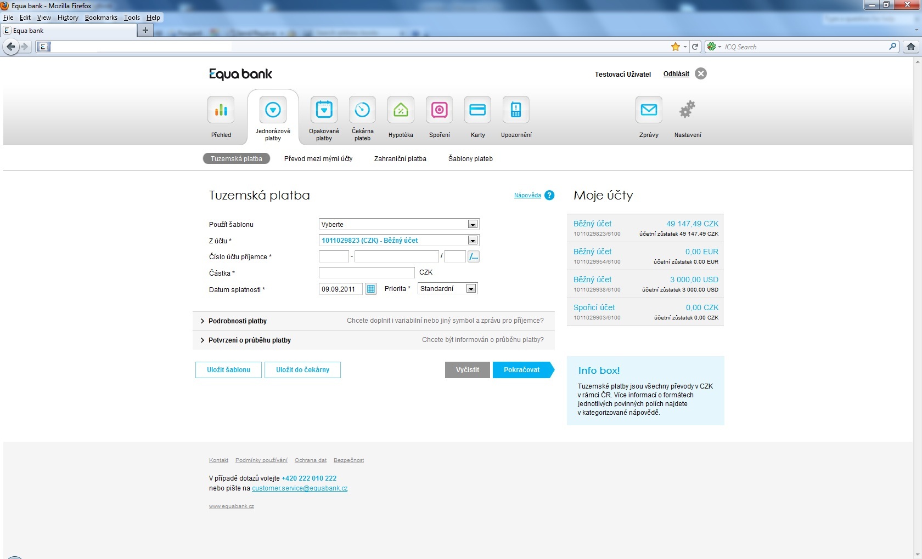Open Spořicí účet 0,00 CZK account

(x=645, y=312)
